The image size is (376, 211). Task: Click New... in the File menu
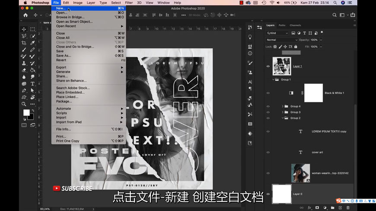[61, 8]
